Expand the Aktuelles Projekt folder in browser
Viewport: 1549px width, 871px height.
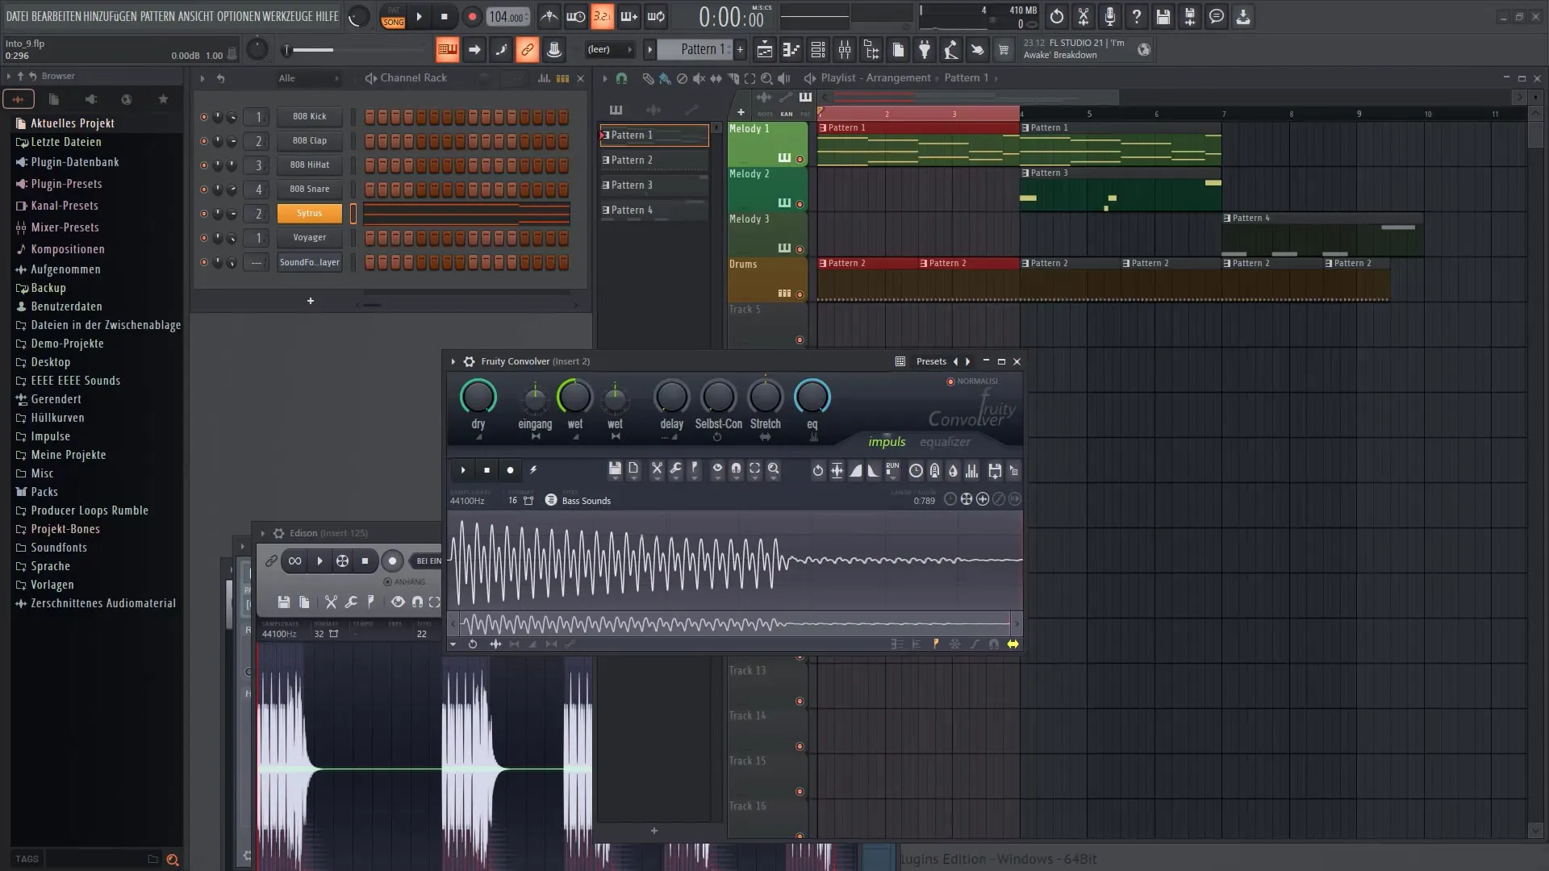coord(71,123)
